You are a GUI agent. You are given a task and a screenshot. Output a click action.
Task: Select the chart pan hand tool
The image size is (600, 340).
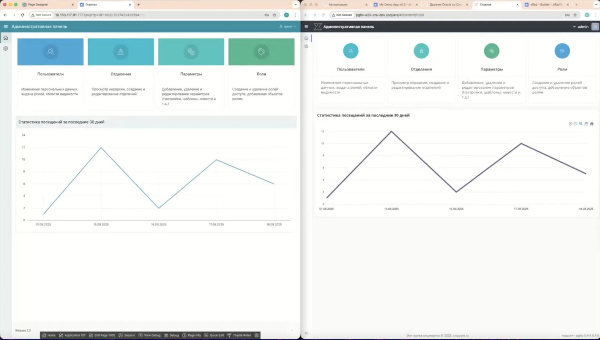pos(586,124)
